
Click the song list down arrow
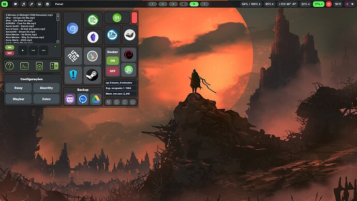58,42
